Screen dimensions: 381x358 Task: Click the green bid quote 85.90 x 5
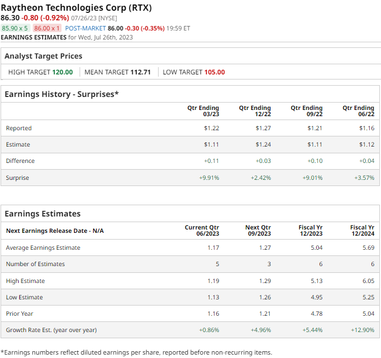[x=15, y=28]
